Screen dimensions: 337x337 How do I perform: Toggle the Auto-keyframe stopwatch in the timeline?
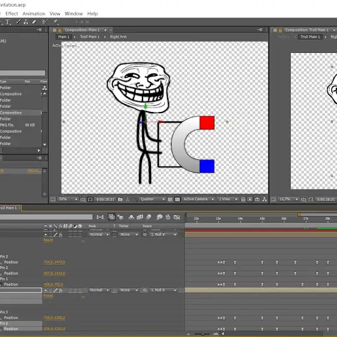pyautogui.click(x=168, y=217)
